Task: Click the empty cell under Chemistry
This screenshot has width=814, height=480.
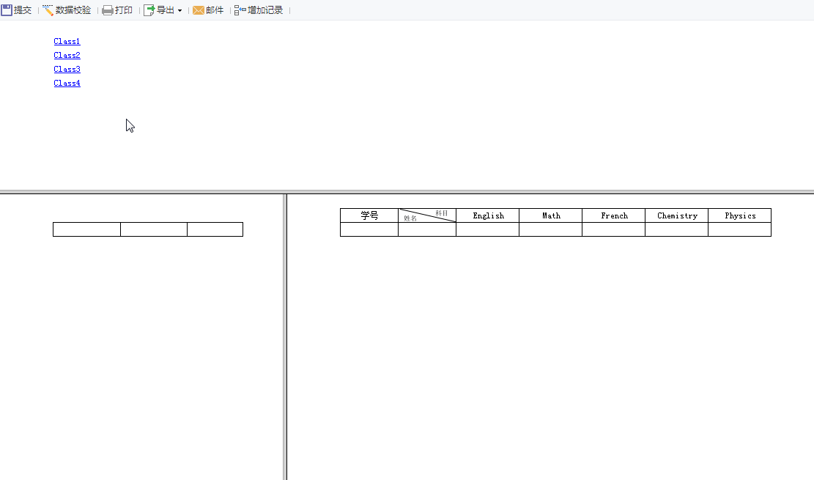Action: [x=677, y=229]
